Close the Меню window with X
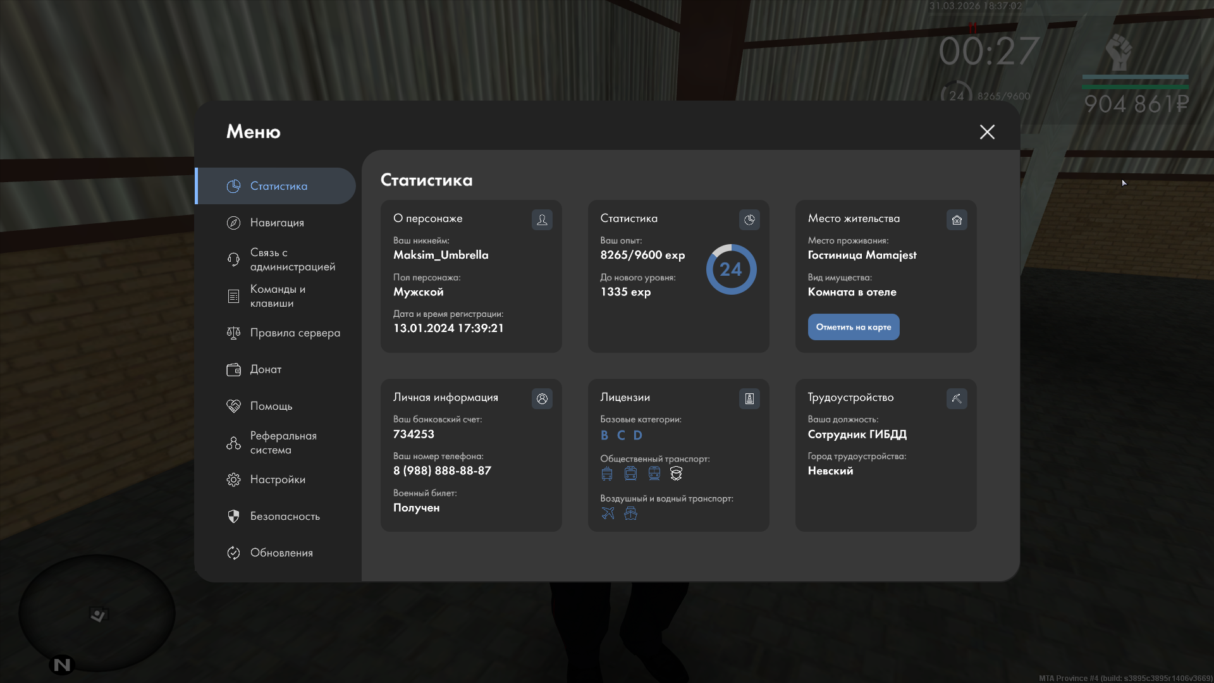 click(x=987, y=132)
